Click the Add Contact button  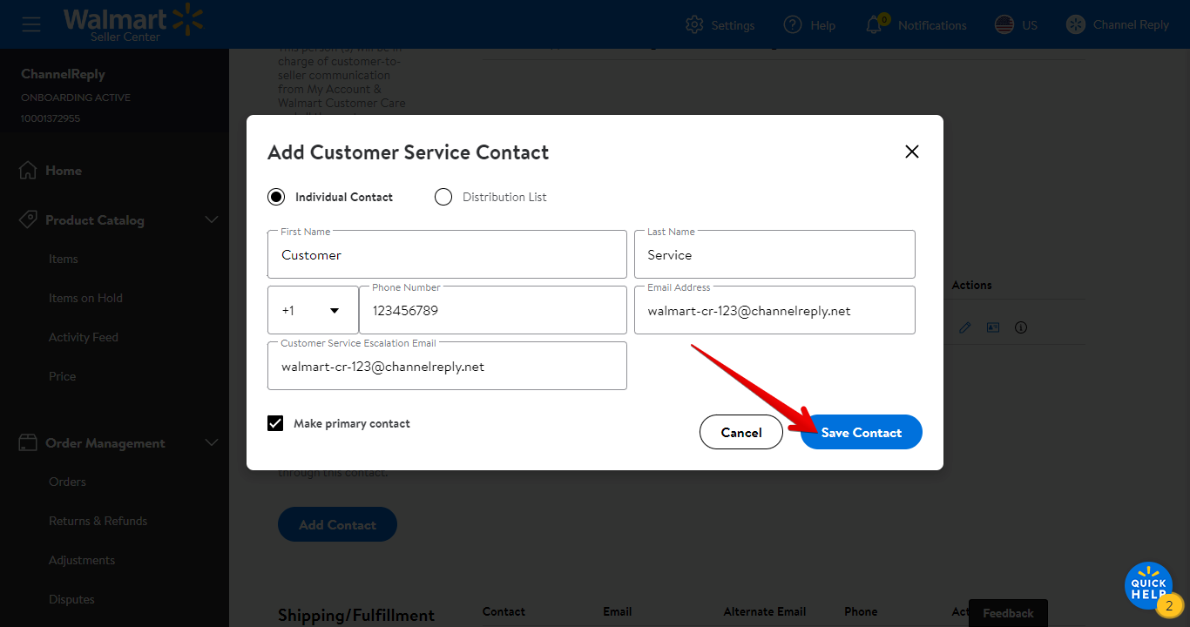pos(337,524)
